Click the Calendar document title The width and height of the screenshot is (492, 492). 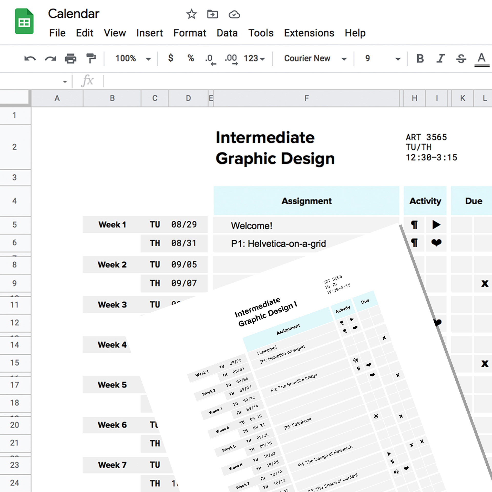coord(74,14)
